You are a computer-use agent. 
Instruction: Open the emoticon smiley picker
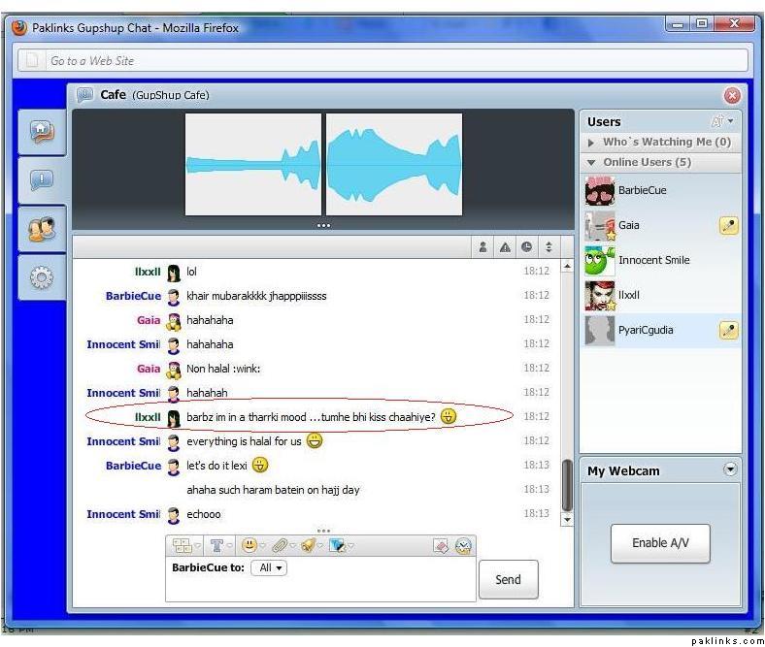pos(249,546)
